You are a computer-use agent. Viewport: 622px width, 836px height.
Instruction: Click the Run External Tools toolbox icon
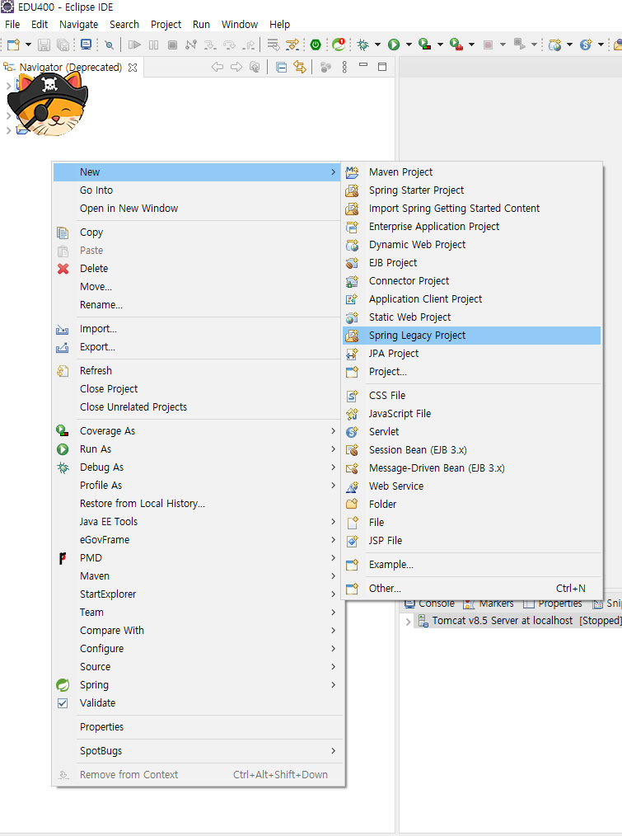(456, 45)
